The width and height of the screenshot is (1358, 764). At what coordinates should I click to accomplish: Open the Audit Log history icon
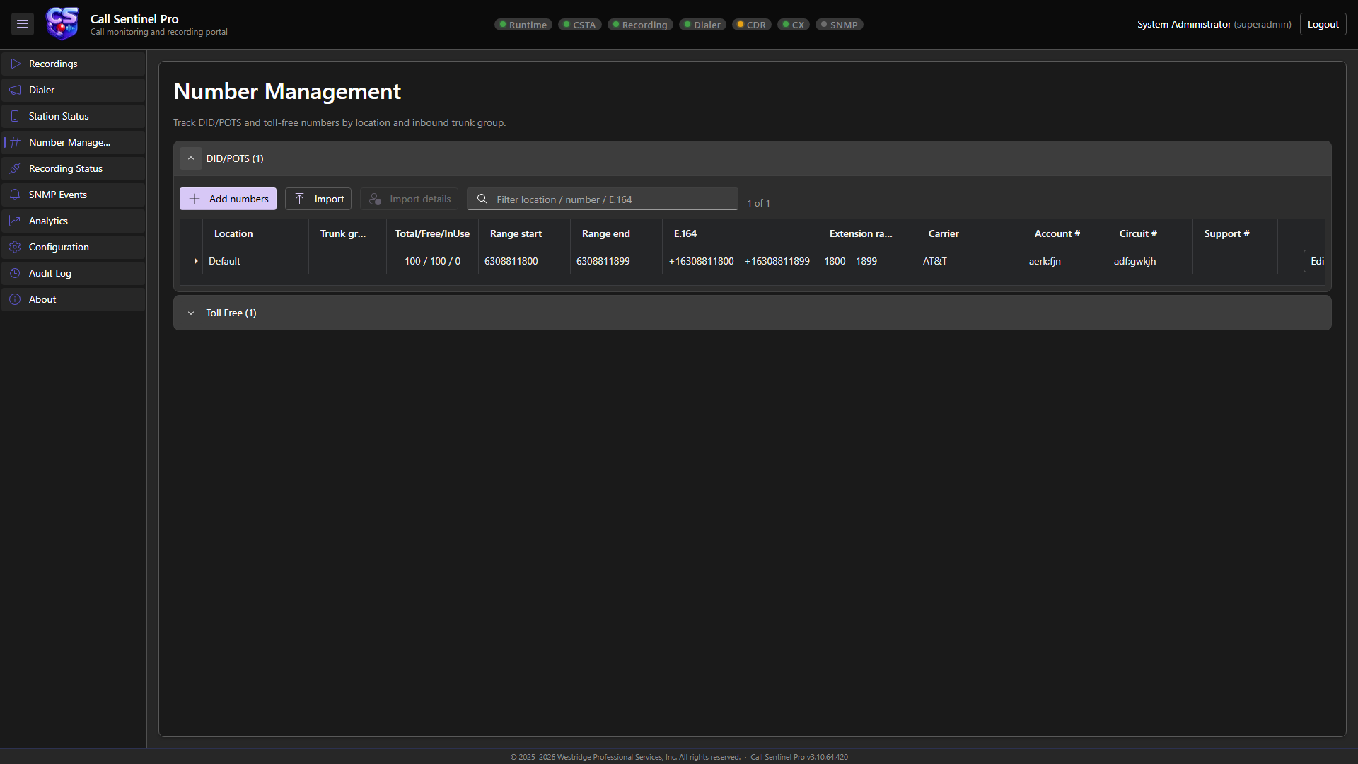pos(15,273)
